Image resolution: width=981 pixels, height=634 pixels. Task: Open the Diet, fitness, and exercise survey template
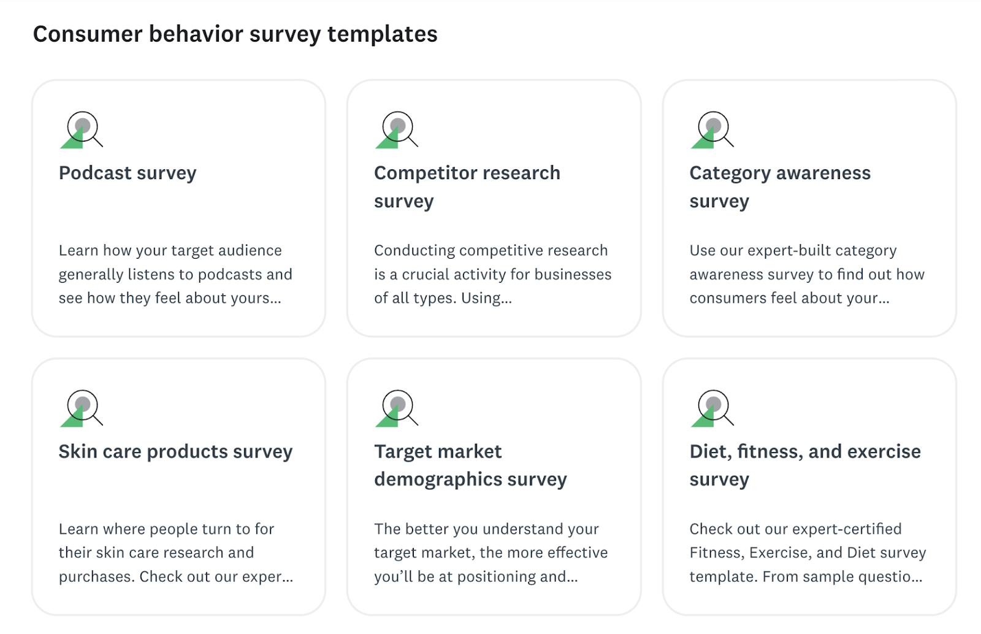pyautogui.click(x=804, y=465)
